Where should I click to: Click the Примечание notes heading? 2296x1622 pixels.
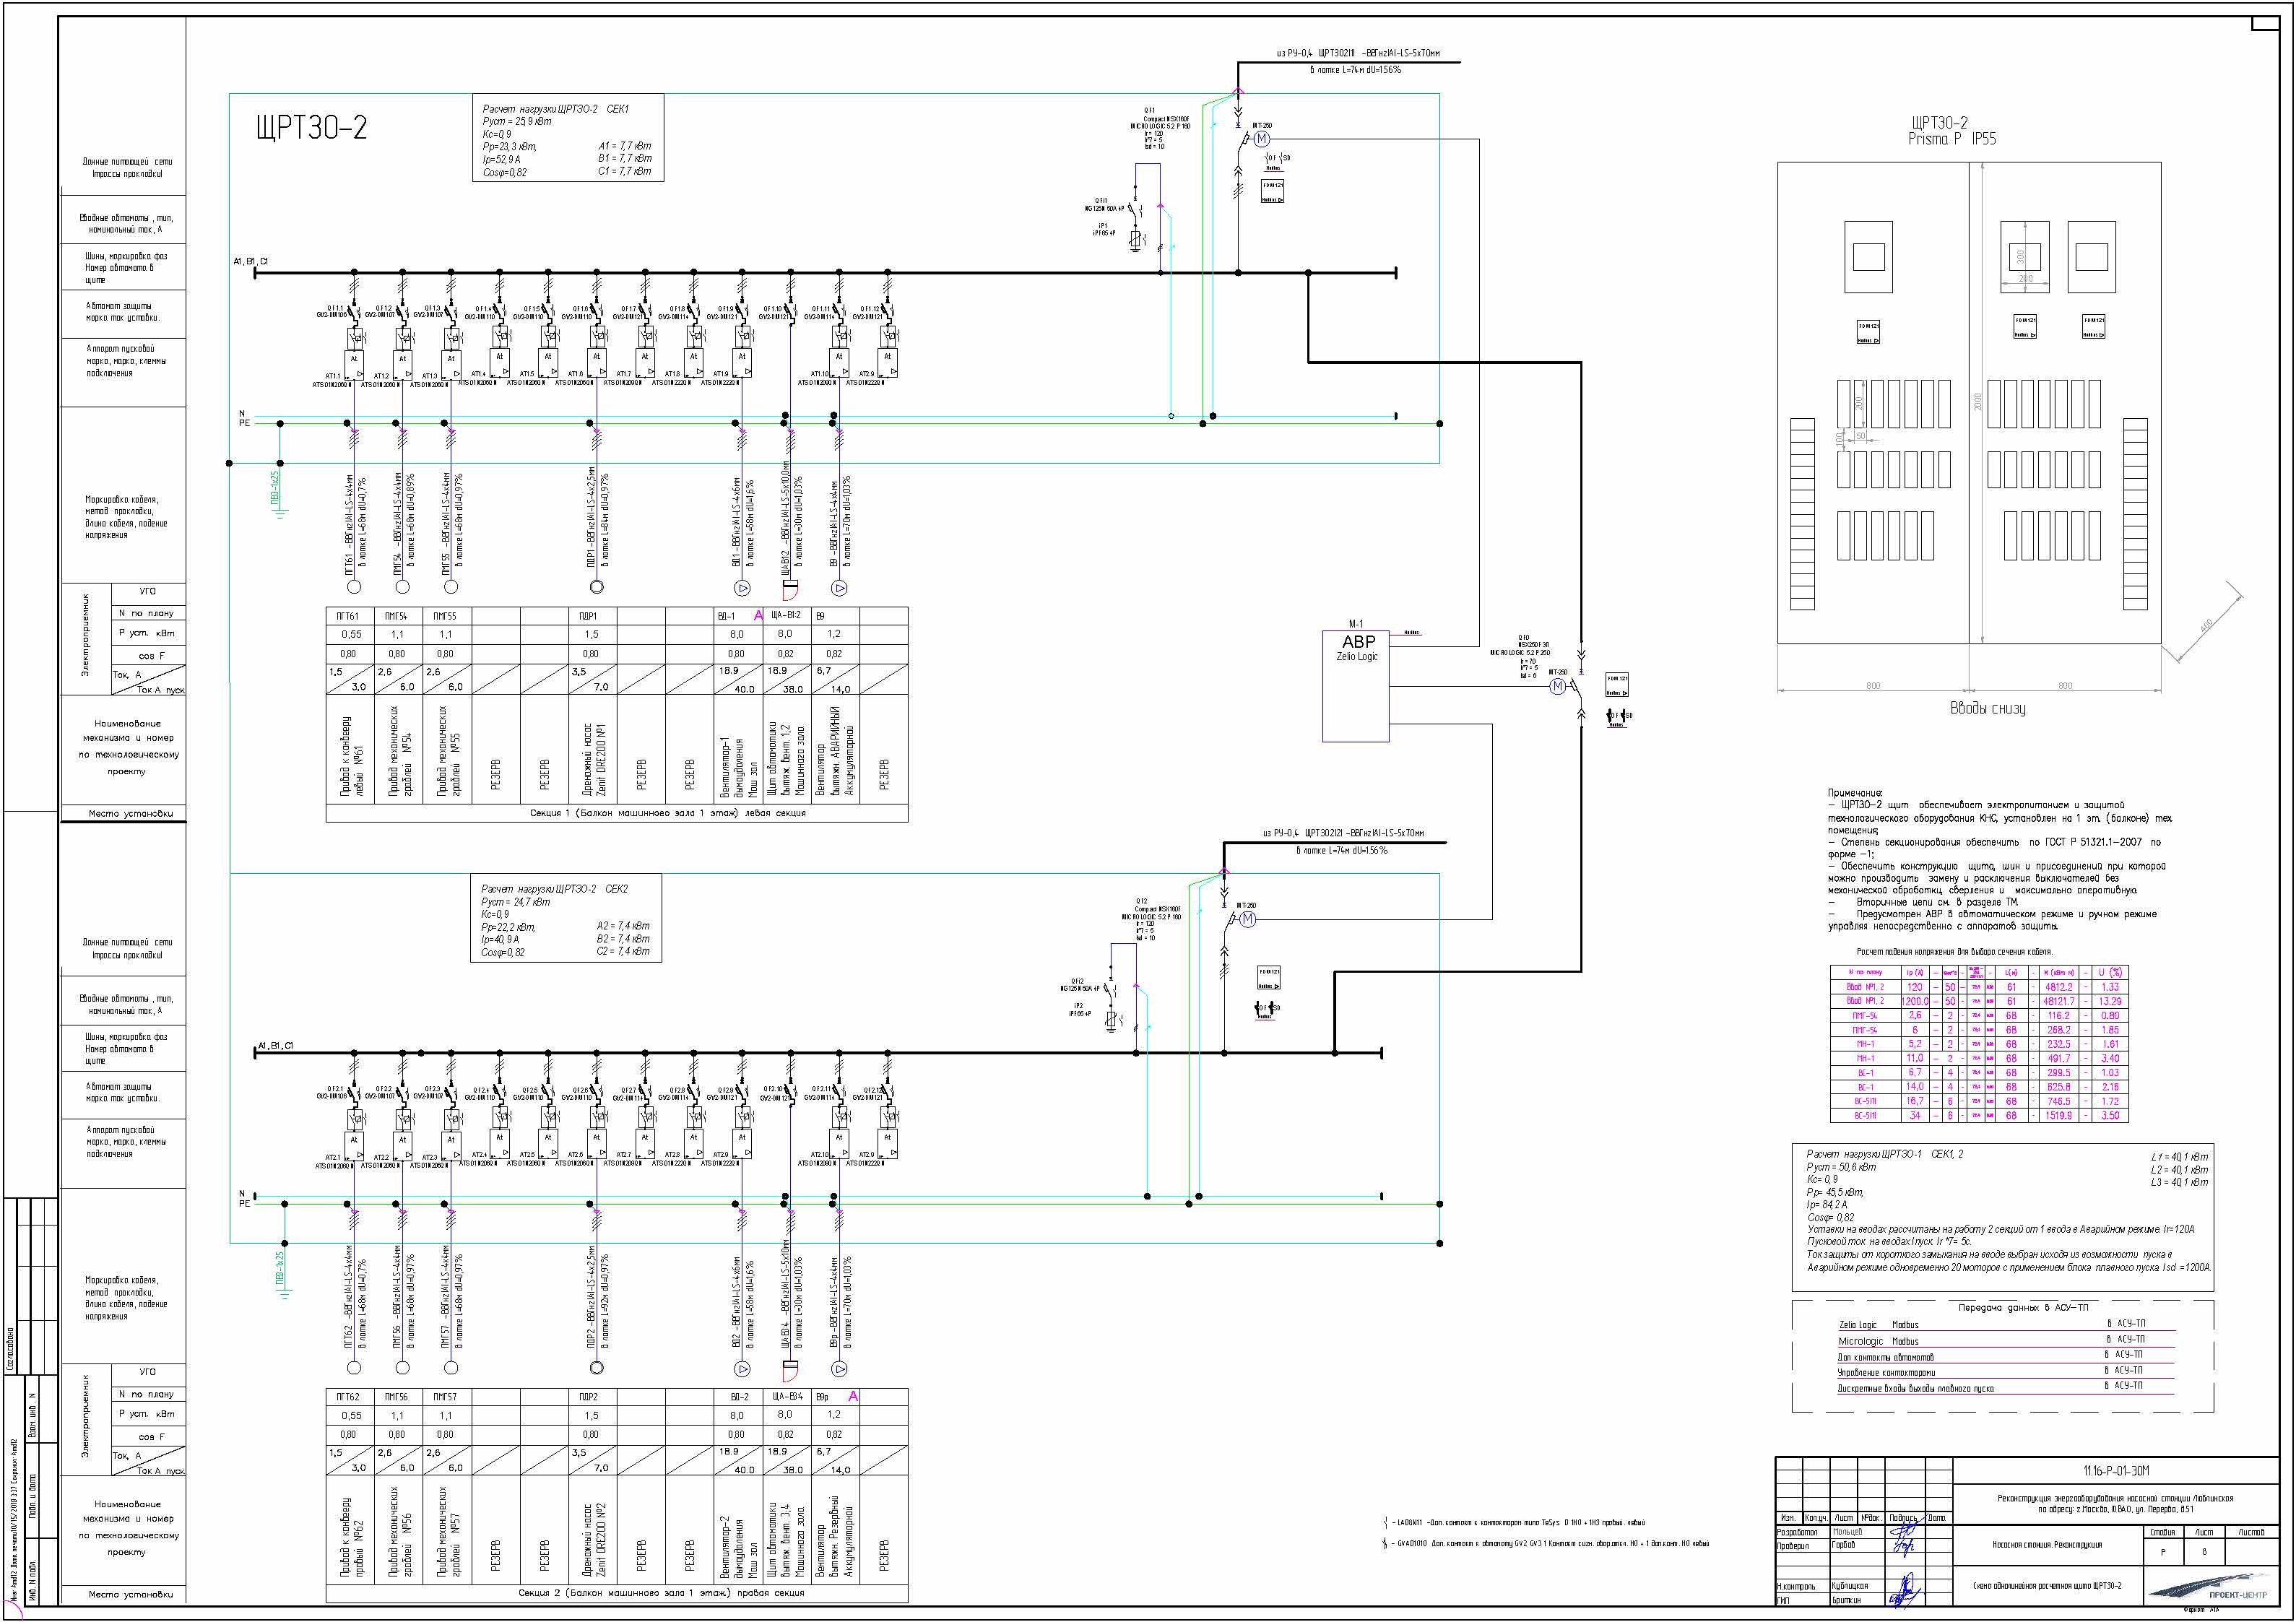point(1855,793)
